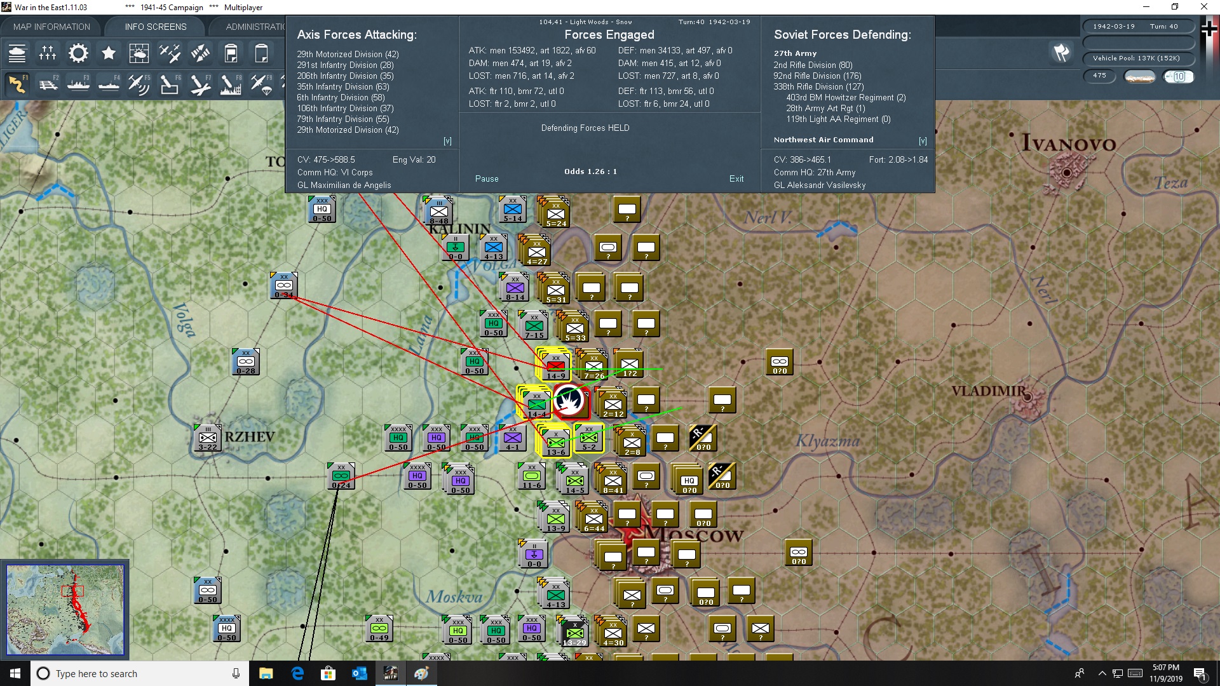Click 338th Rifle Division (127) entry
Image resolution: width=1220 pixels, height=686 pixels.
818,87
